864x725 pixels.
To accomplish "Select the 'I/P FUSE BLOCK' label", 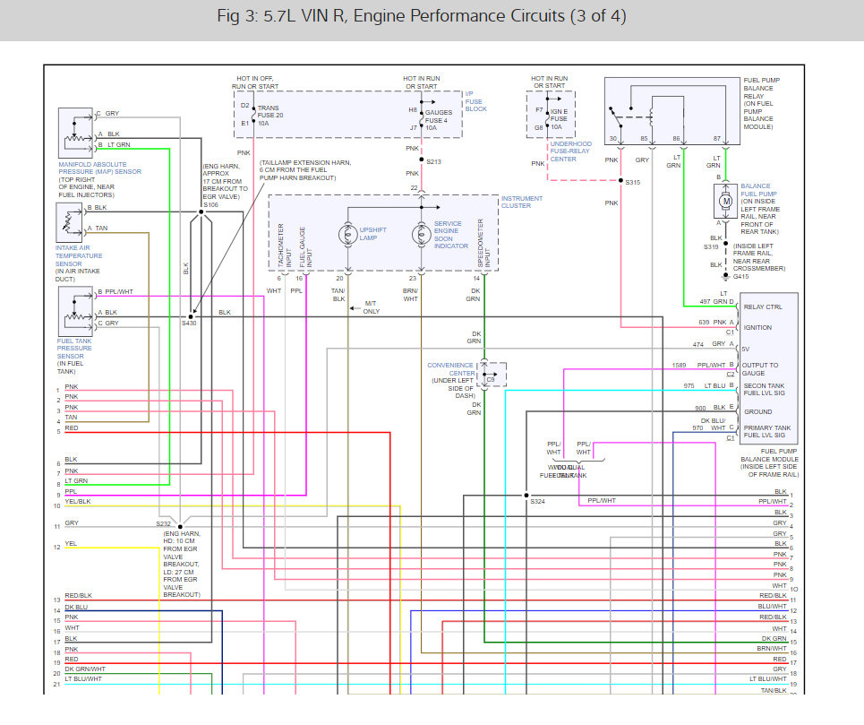I will [x=475, y=101].
